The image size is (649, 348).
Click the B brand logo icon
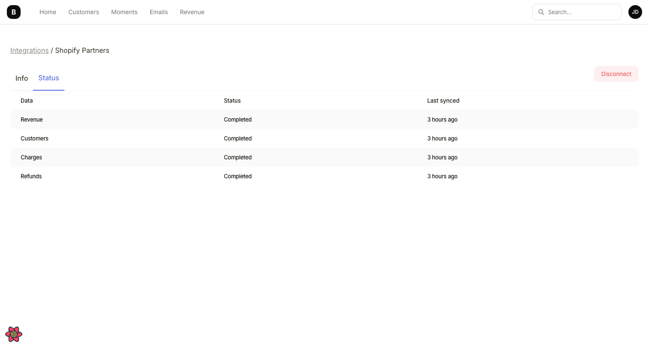pos(13,12)
